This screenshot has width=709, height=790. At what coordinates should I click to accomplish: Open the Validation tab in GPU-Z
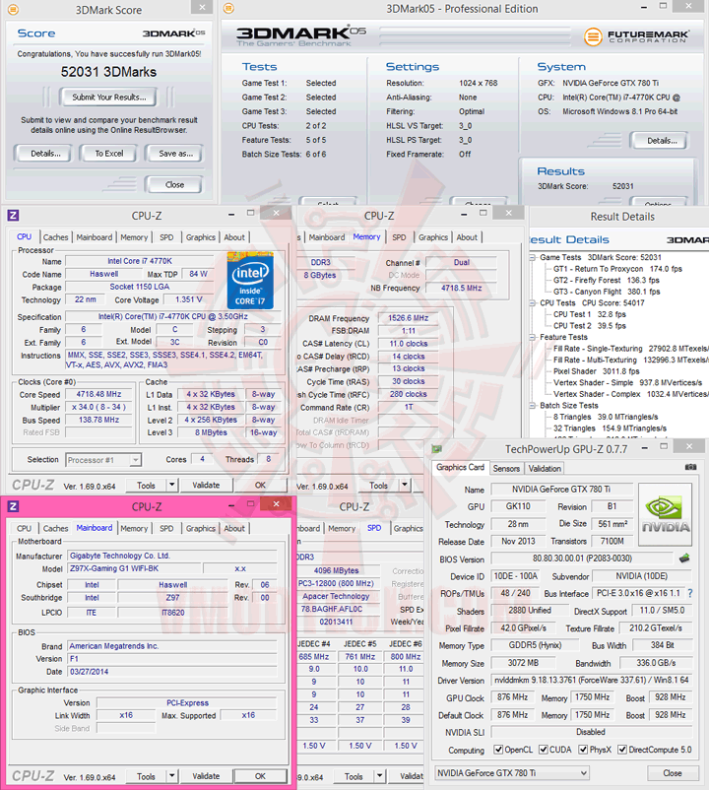click(545, 469)
